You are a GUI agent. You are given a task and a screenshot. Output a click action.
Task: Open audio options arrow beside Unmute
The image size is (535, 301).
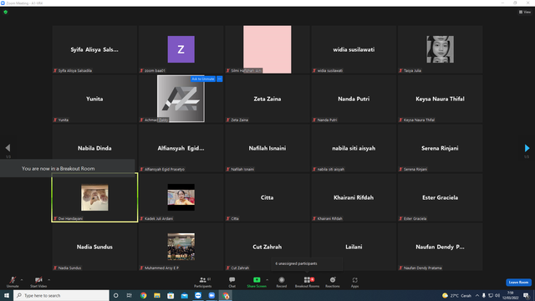click(22, 280)
